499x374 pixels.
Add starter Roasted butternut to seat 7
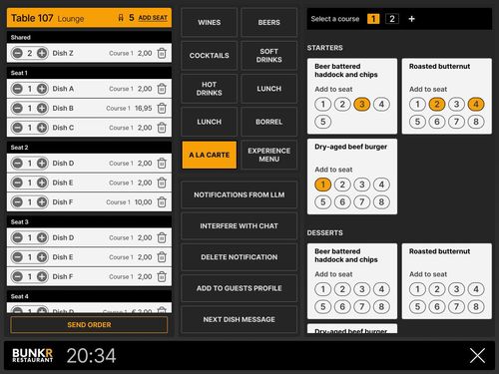[456, 122]
